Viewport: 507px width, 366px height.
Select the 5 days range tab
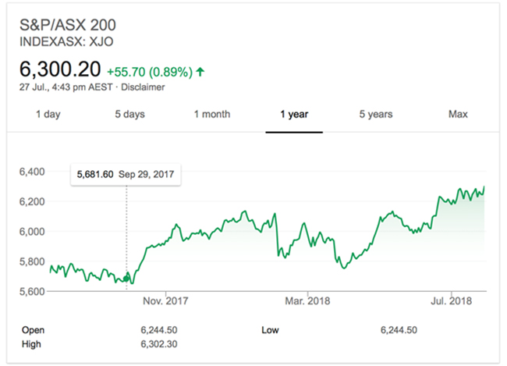pyautogui.click(x=129, y=115)
